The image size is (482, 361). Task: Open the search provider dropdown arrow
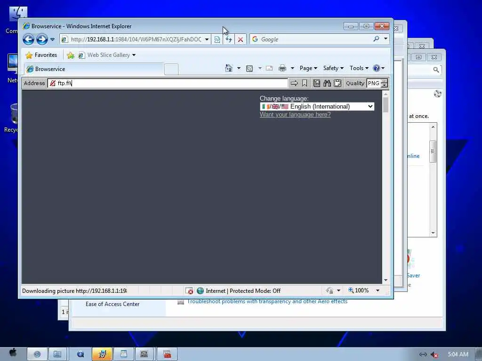pos(386,39)
